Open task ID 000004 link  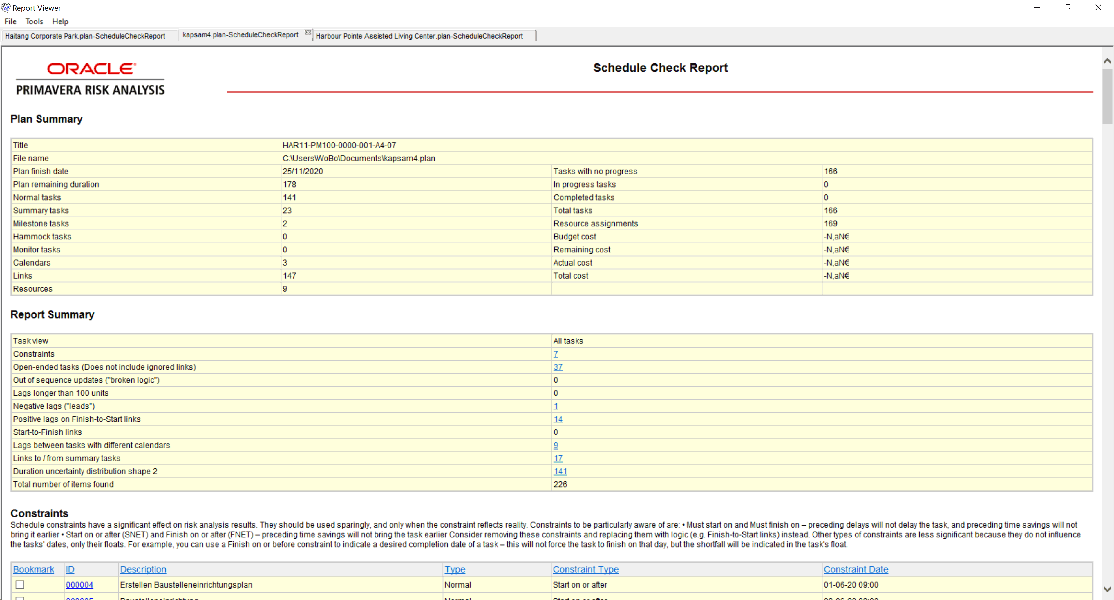point(79,584)
